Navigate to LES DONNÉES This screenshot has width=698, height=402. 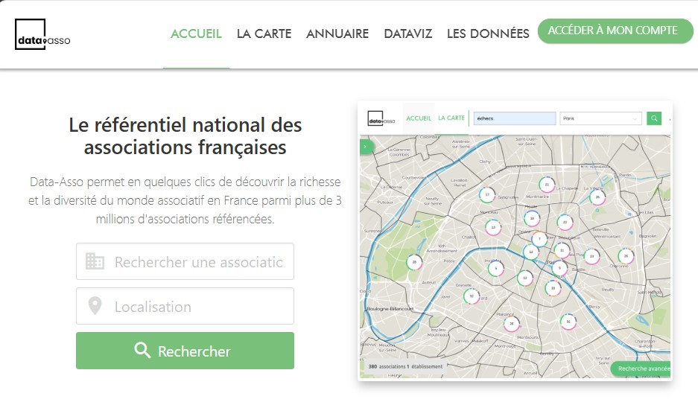tap(488, 33)
